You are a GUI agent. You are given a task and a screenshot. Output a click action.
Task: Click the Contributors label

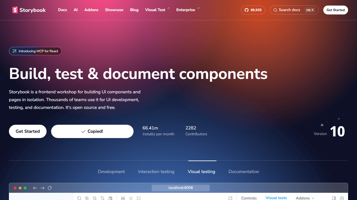tap(196, 134)
